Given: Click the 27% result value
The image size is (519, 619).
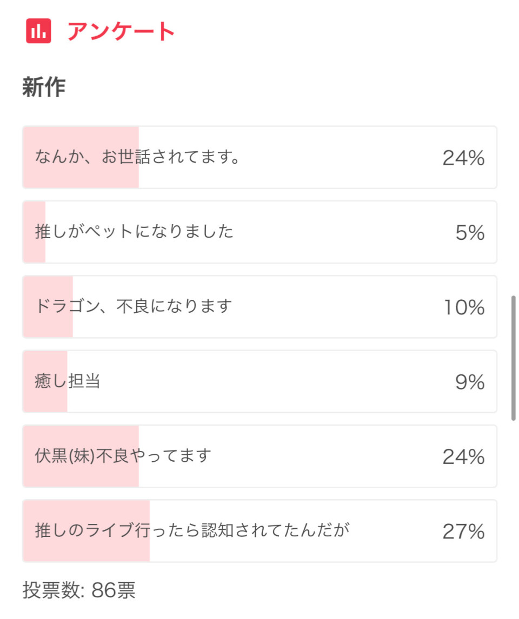Looking at the screenshot, I should point(463,531).
